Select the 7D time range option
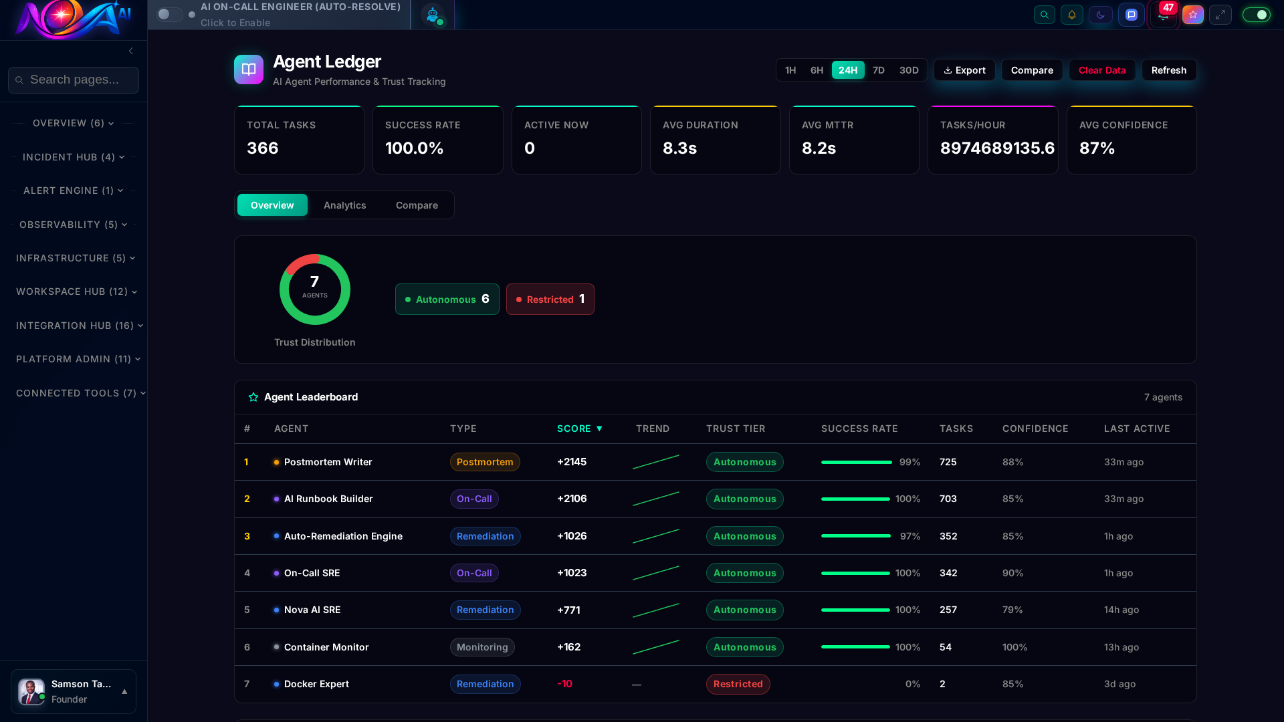Image resolution: width=1284 pixels, height=722 pixels. pos(878,70)
